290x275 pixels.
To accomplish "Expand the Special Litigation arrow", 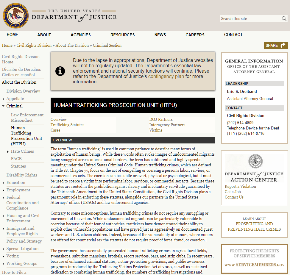I will click(3, 249).
